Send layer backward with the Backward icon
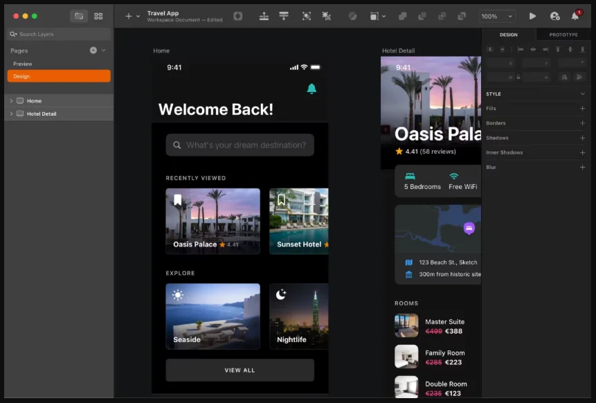596x403 pixels. (284, 16)
